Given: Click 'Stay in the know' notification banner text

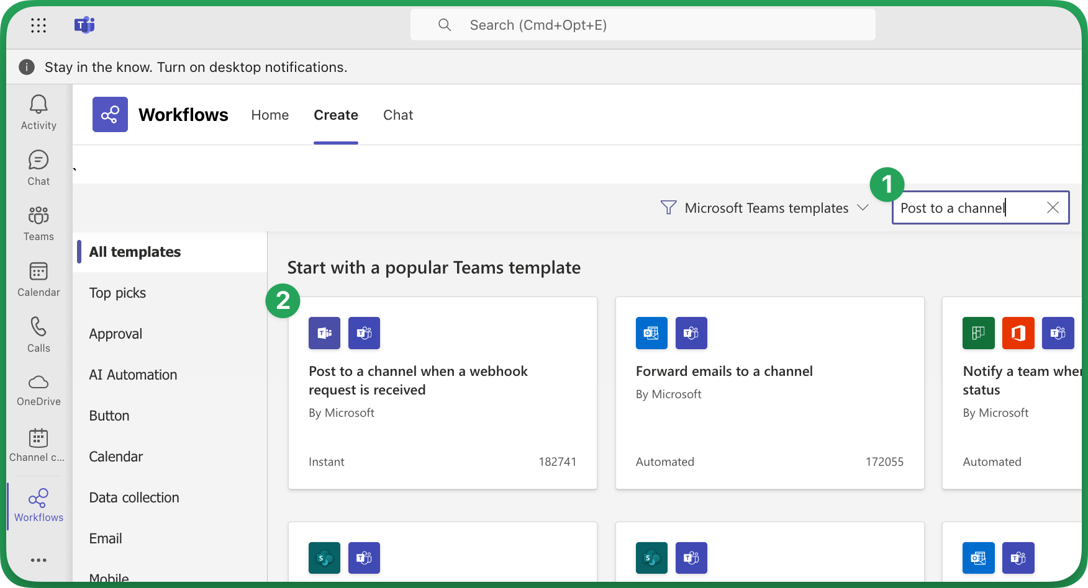Looking at the screenshot, I should 196,67.
